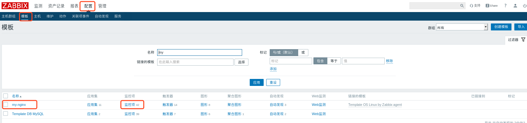Select the 或 tag mode option
527x123 pixels.
(x=303, y=52)
